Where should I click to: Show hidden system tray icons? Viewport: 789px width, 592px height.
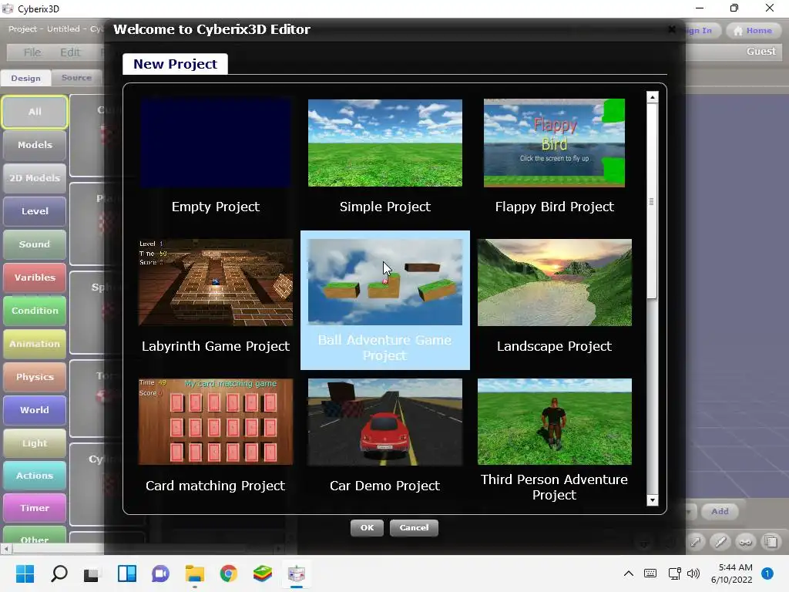coord(629,573)
